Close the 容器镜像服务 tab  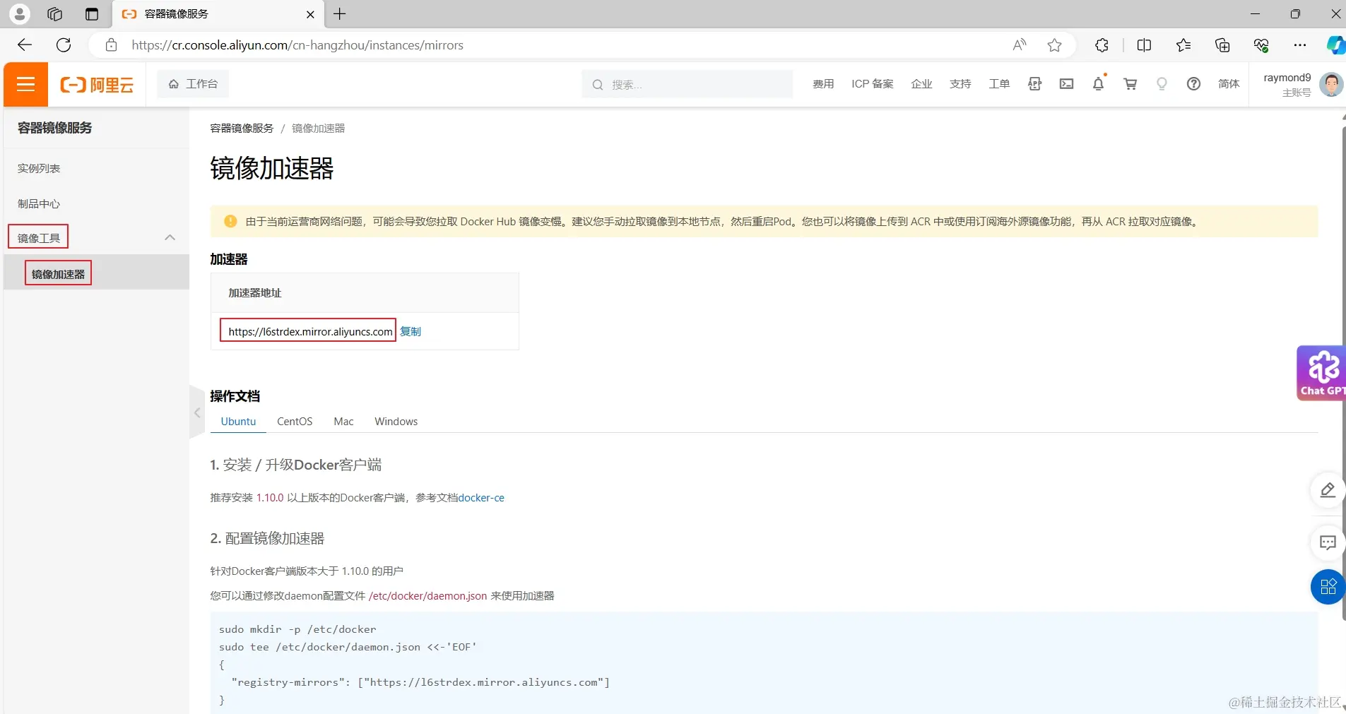310,14
